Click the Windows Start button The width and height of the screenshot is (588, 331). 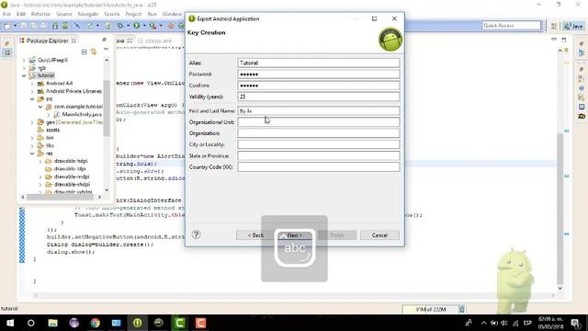click(x=10, y=323)
